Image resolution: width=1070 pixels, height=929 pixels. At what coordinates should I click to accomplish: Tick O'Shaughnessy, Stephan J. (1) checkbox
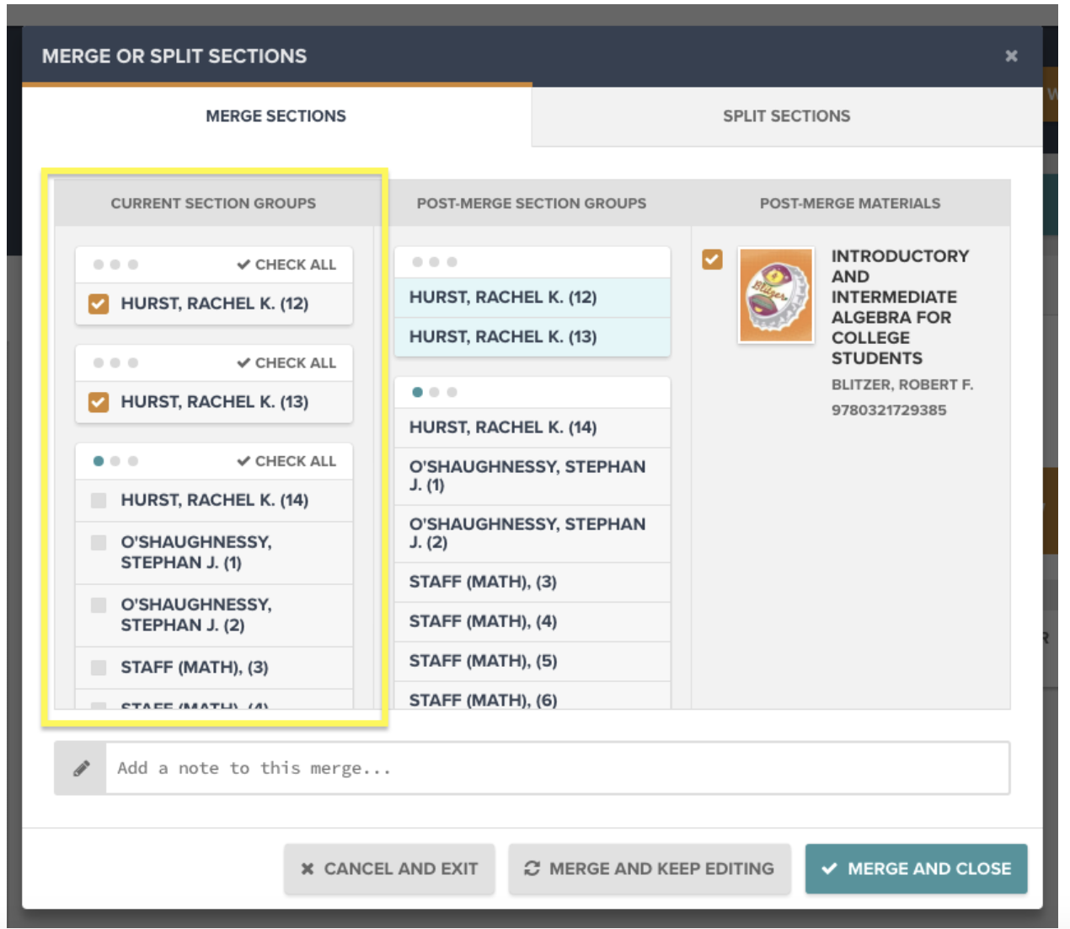coord(99,543)
